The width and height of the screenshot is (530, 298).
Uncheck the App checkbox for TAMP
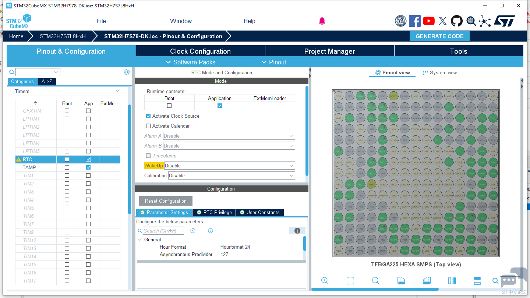point(88,167)
